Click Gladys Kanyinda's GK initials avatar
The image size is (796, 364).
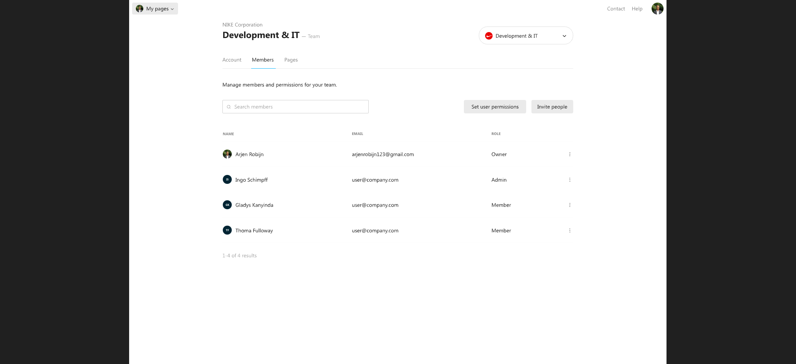(227, 205)
